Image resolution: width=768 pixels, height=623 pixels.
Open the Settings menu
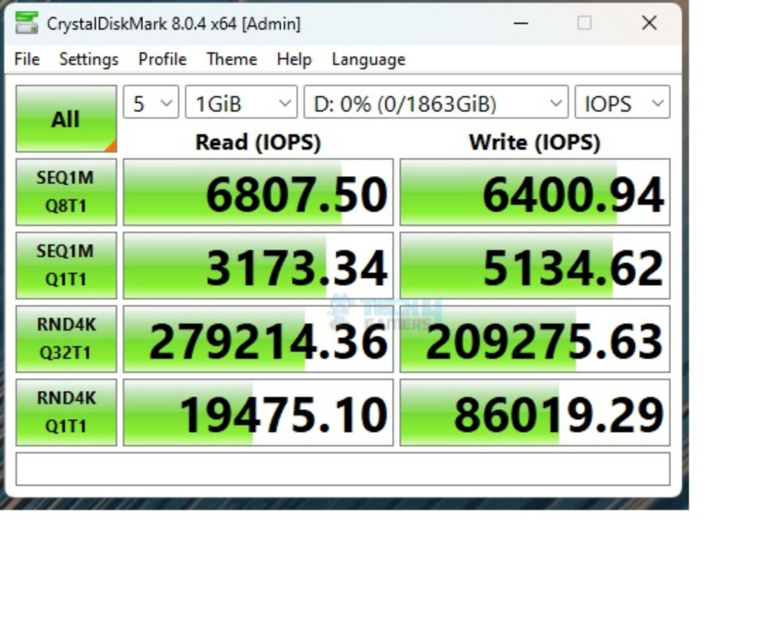tap(89, 59)
